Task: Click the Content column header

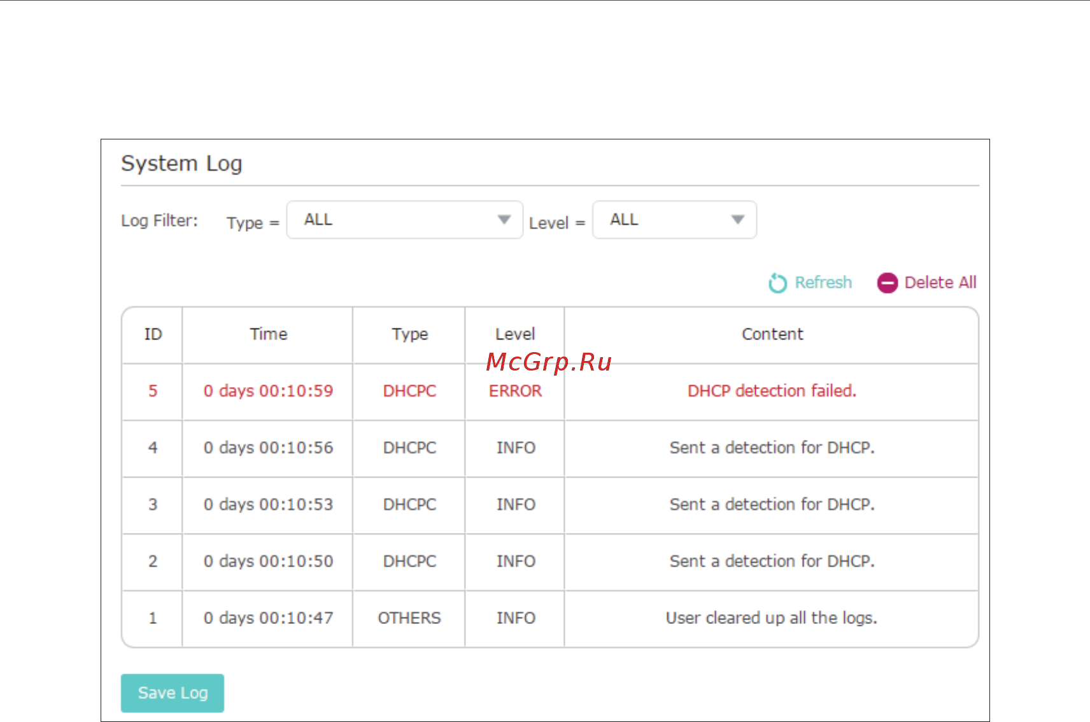Action: coord(772,334)
